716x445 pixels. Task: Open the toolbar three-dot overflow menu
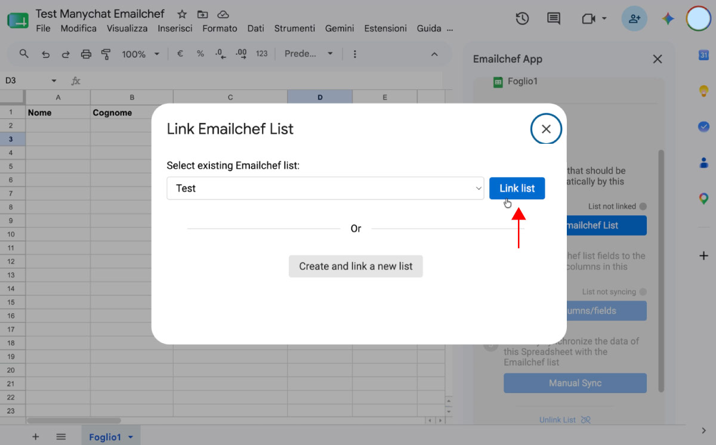coord(355,54)
